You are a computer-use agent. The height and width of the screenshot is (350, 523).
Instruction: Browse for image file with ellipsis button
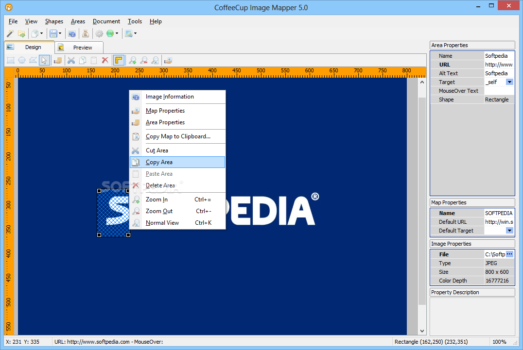click(509, 254)
